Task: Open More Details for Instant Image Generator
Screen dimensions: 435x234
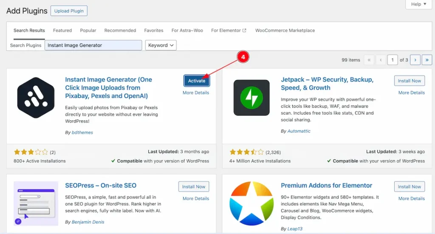Action: pos(196,93)
